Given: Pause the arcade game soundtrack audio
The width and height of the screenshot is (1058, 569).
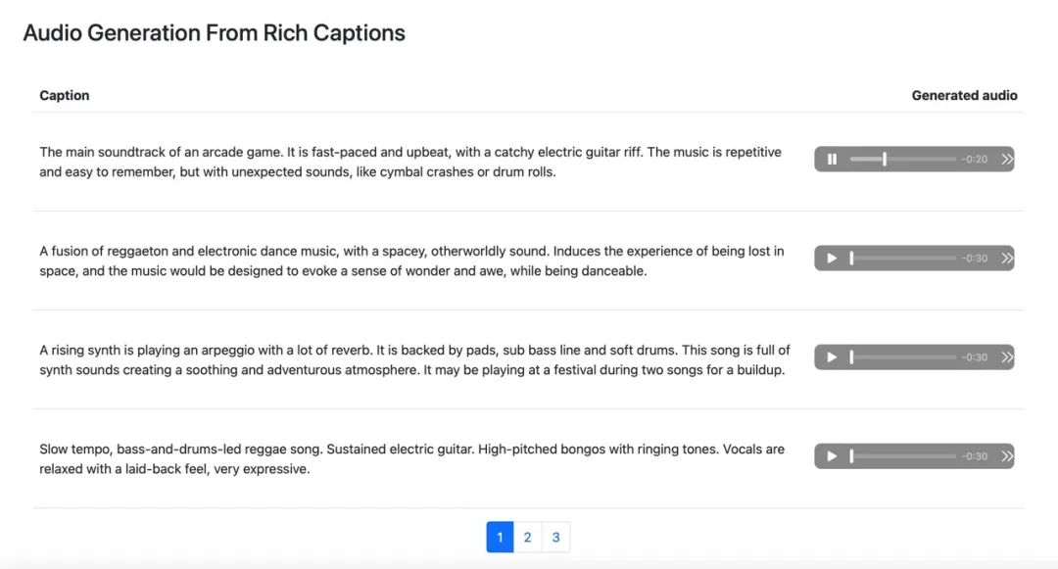Looking at the screenshot, I should pos(832,160).
